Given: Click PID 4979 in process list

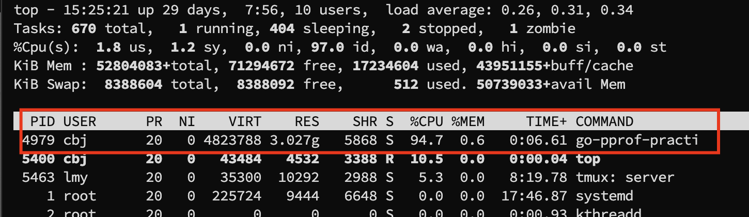Looking at the screenshot, I should point(38,140).
